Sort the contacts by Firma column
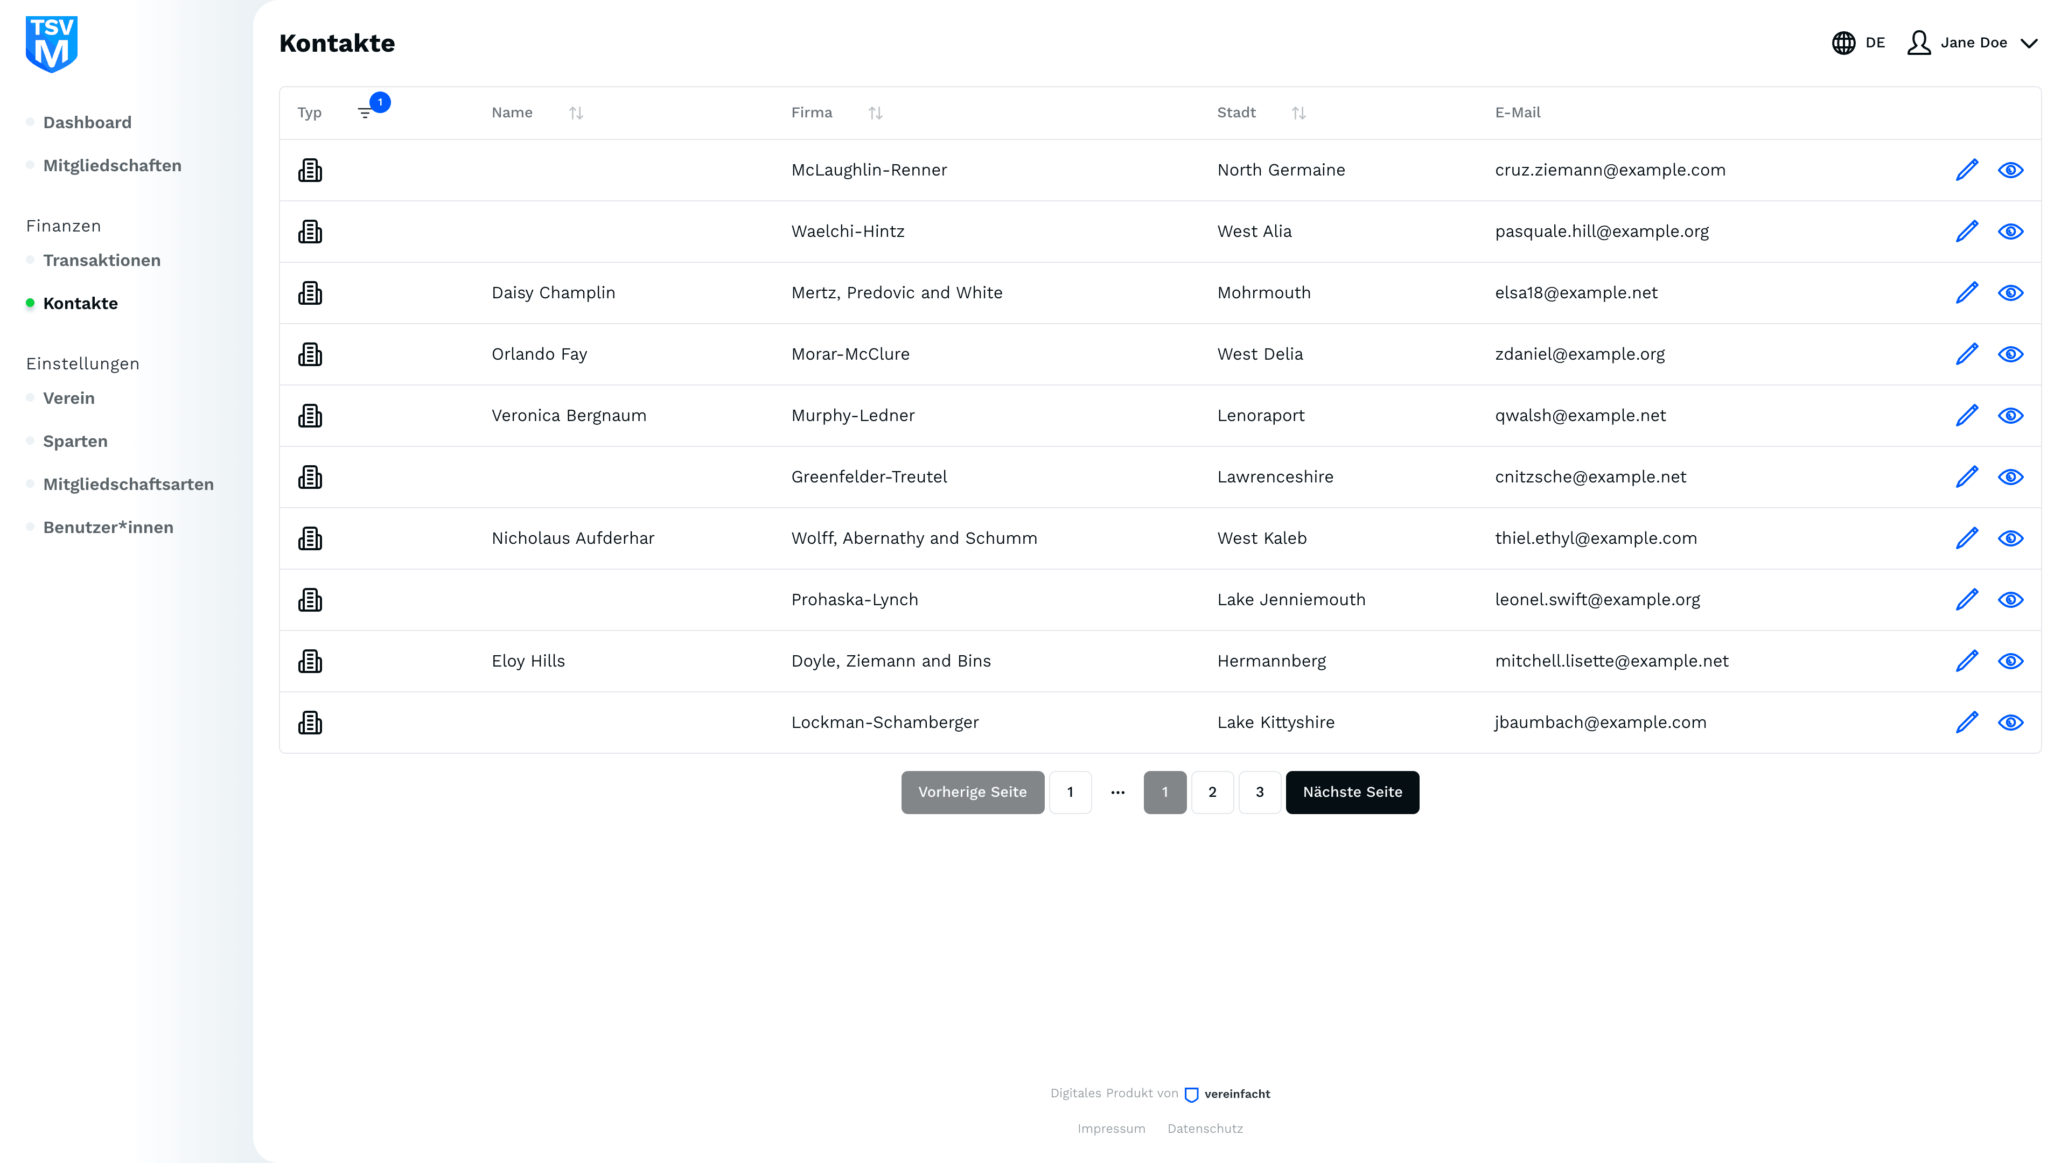Image resolution: width=2068 pixels, height=1163 pixels. [x=875, y=113]
